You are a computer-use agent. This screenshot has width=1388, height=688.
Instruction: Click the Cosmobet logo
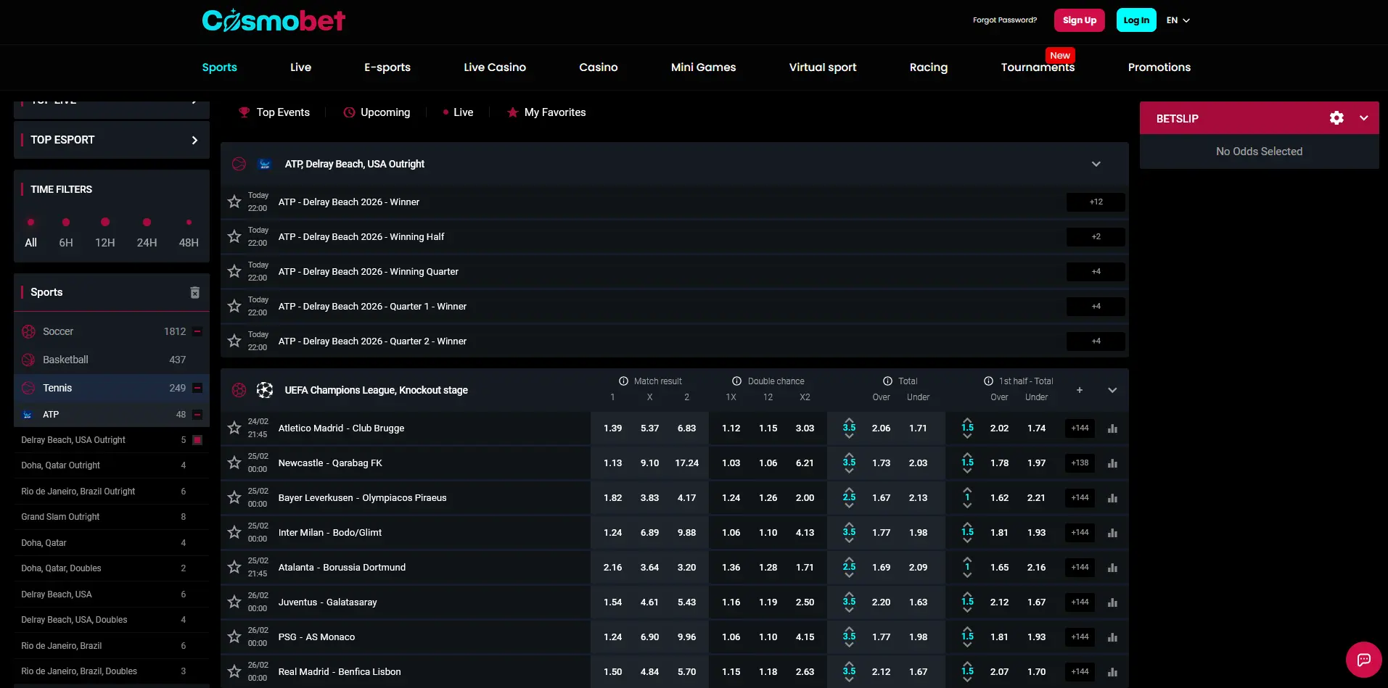click(x=274, y=20)
